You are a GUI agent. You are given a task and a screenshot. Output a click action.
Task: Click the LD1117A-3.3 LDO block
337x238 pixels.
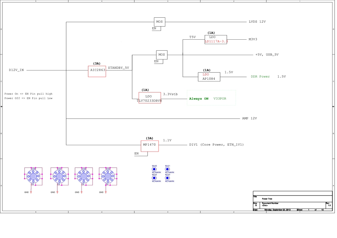click(216, 39)
